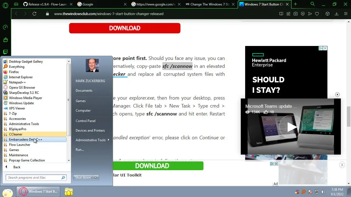Expand Shut down options arrow
The image size is (351, 197).
point(96,178)
